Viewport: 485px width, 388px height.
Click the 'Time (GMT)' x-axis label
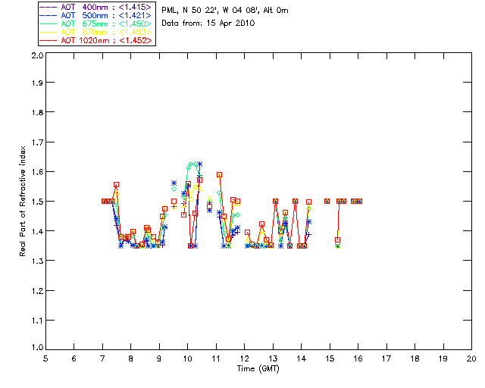tap(258, 369)
